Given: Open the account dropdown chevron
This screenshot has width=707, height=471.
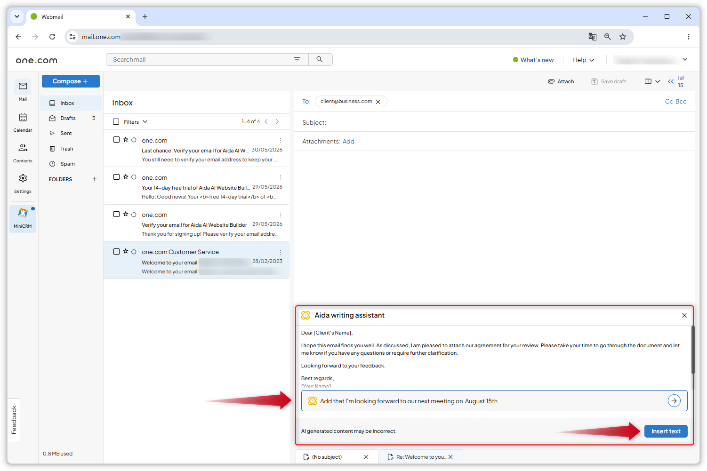Looking at the screenshot, I should point(685,59).
